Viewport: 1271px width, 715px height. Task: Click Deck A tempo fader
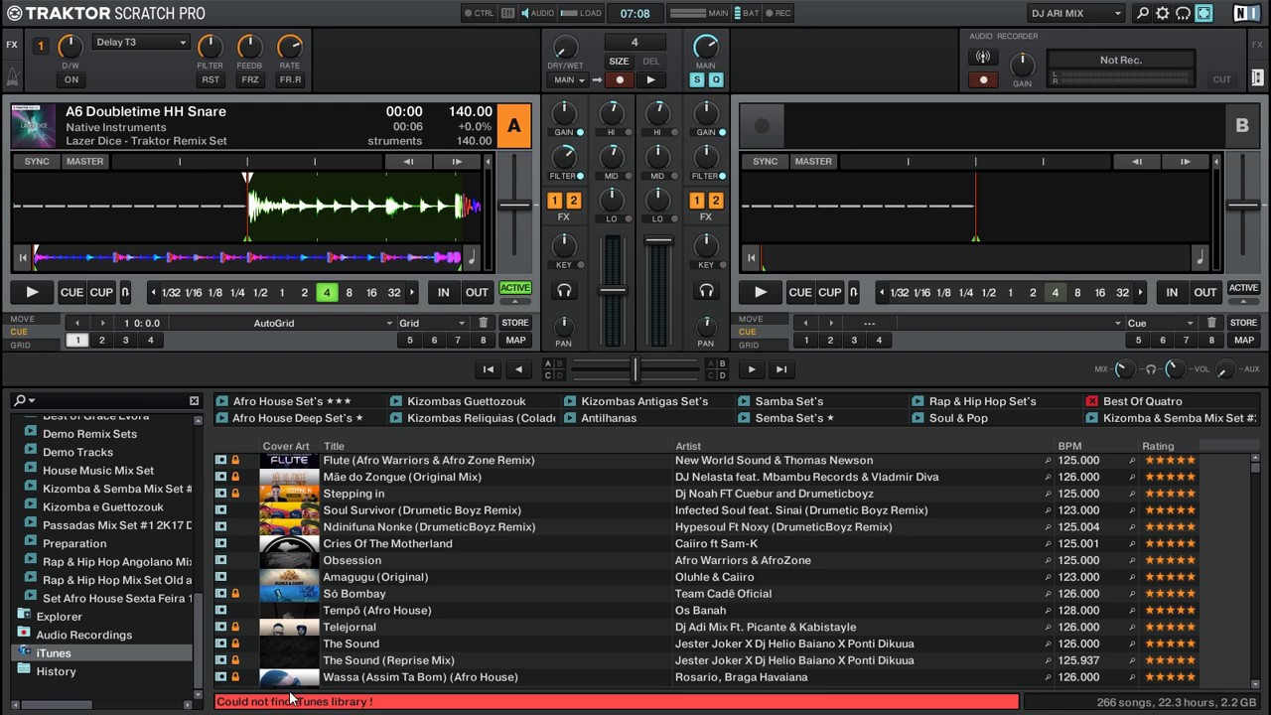click(513, 205)
